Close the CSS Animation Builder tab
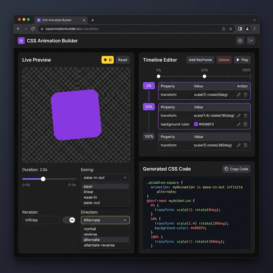273x273 pixels. tap(84, 20)
